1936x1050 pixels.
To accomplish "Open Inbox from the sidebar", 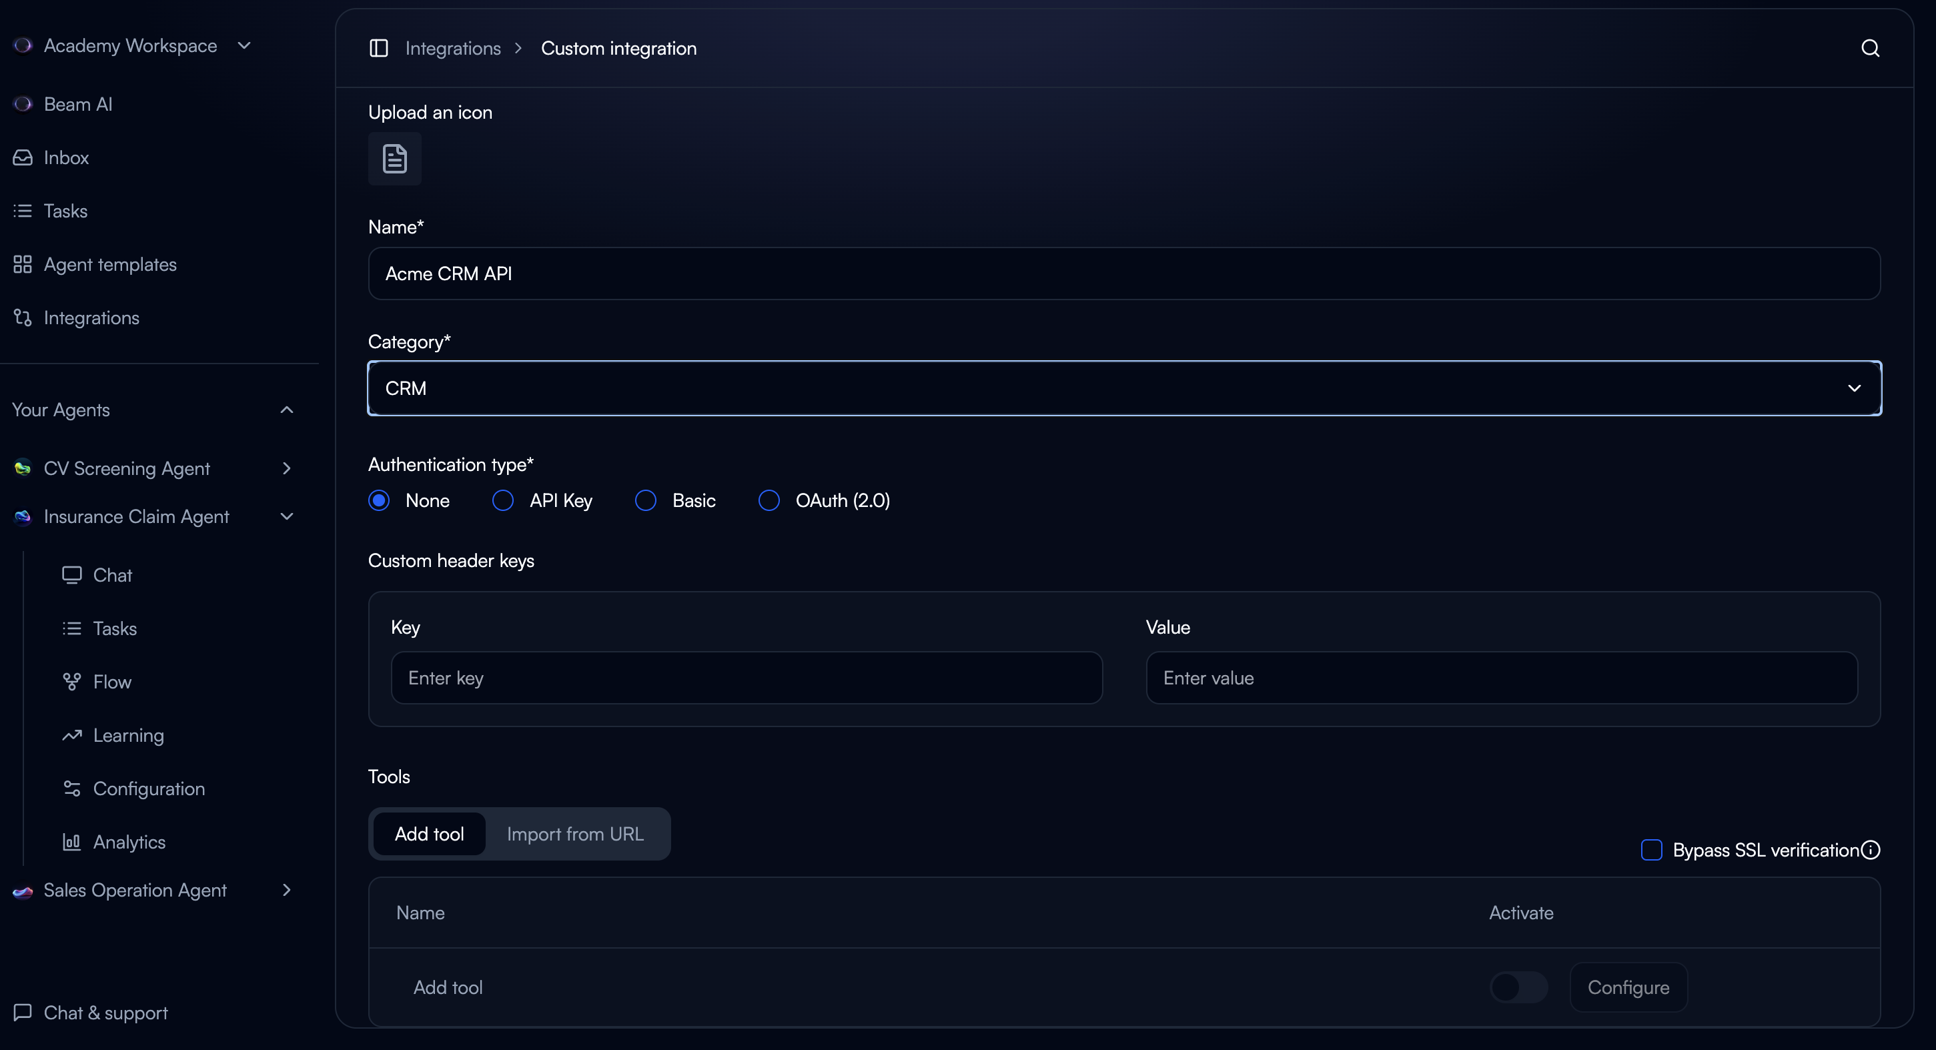I will pyautogui.click(x=65, y=158).
